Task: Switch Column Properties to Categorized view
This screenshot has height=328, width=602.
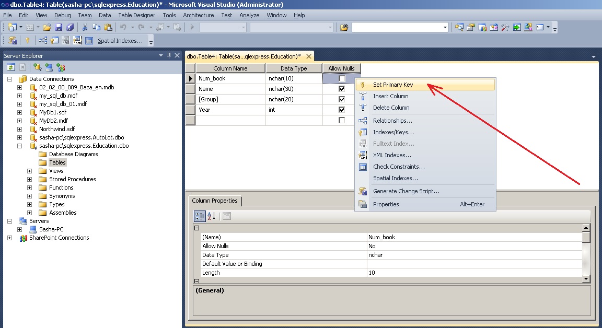Action: 200,216
